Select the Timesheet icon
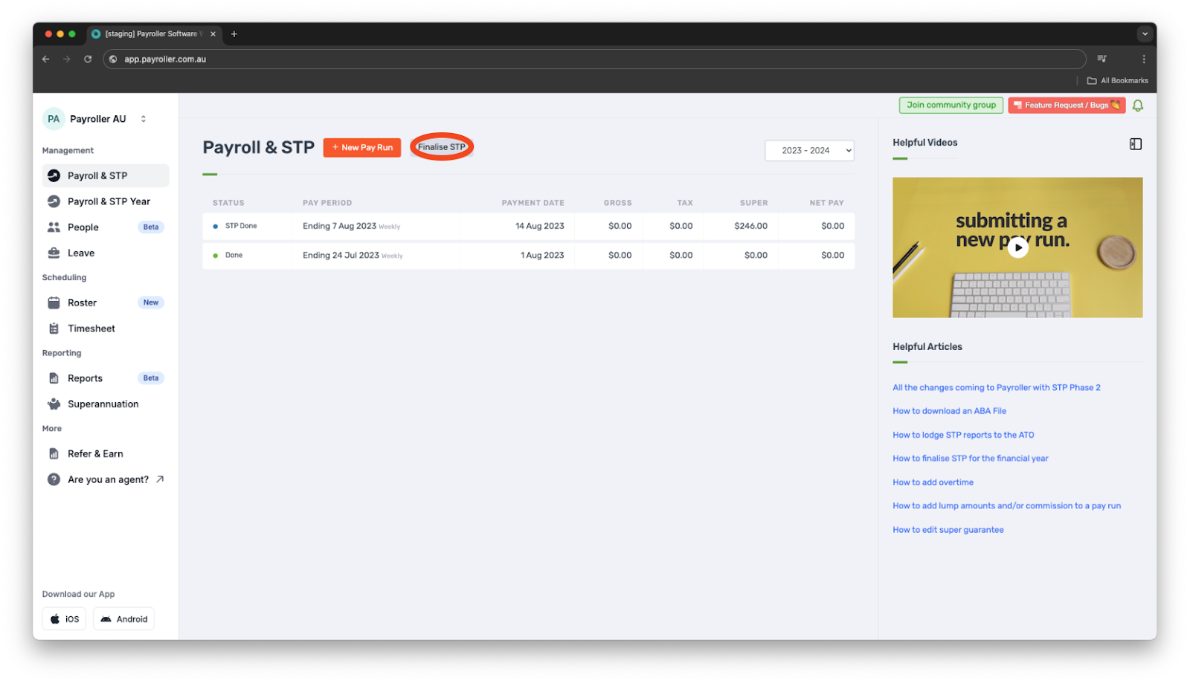 click(53, 328)
